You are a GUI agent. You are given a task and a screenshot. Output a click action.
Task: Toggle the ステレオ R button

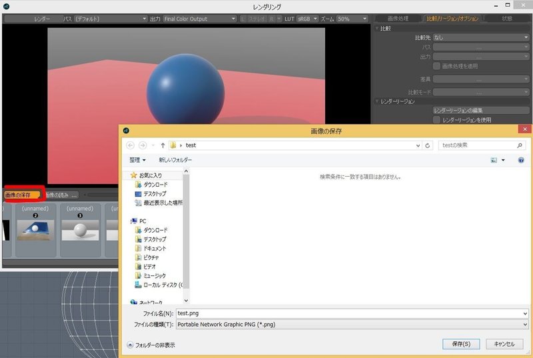tap(271, 19)
